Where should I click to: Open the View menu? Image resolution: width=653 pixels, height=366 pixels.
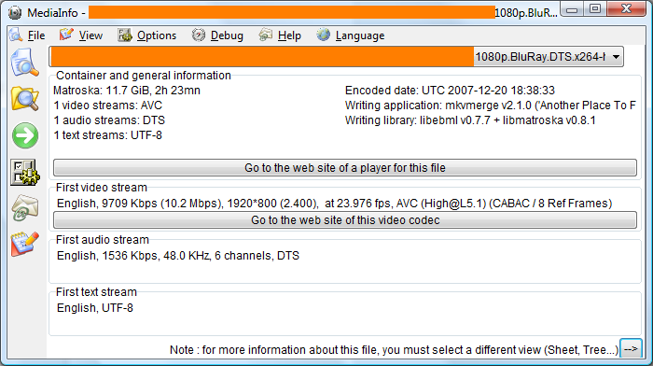[x=90, y=35]
